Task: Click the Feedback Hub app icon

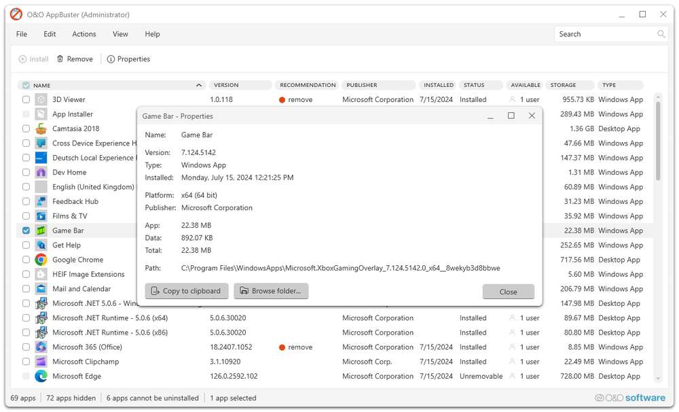Action: 41,201
